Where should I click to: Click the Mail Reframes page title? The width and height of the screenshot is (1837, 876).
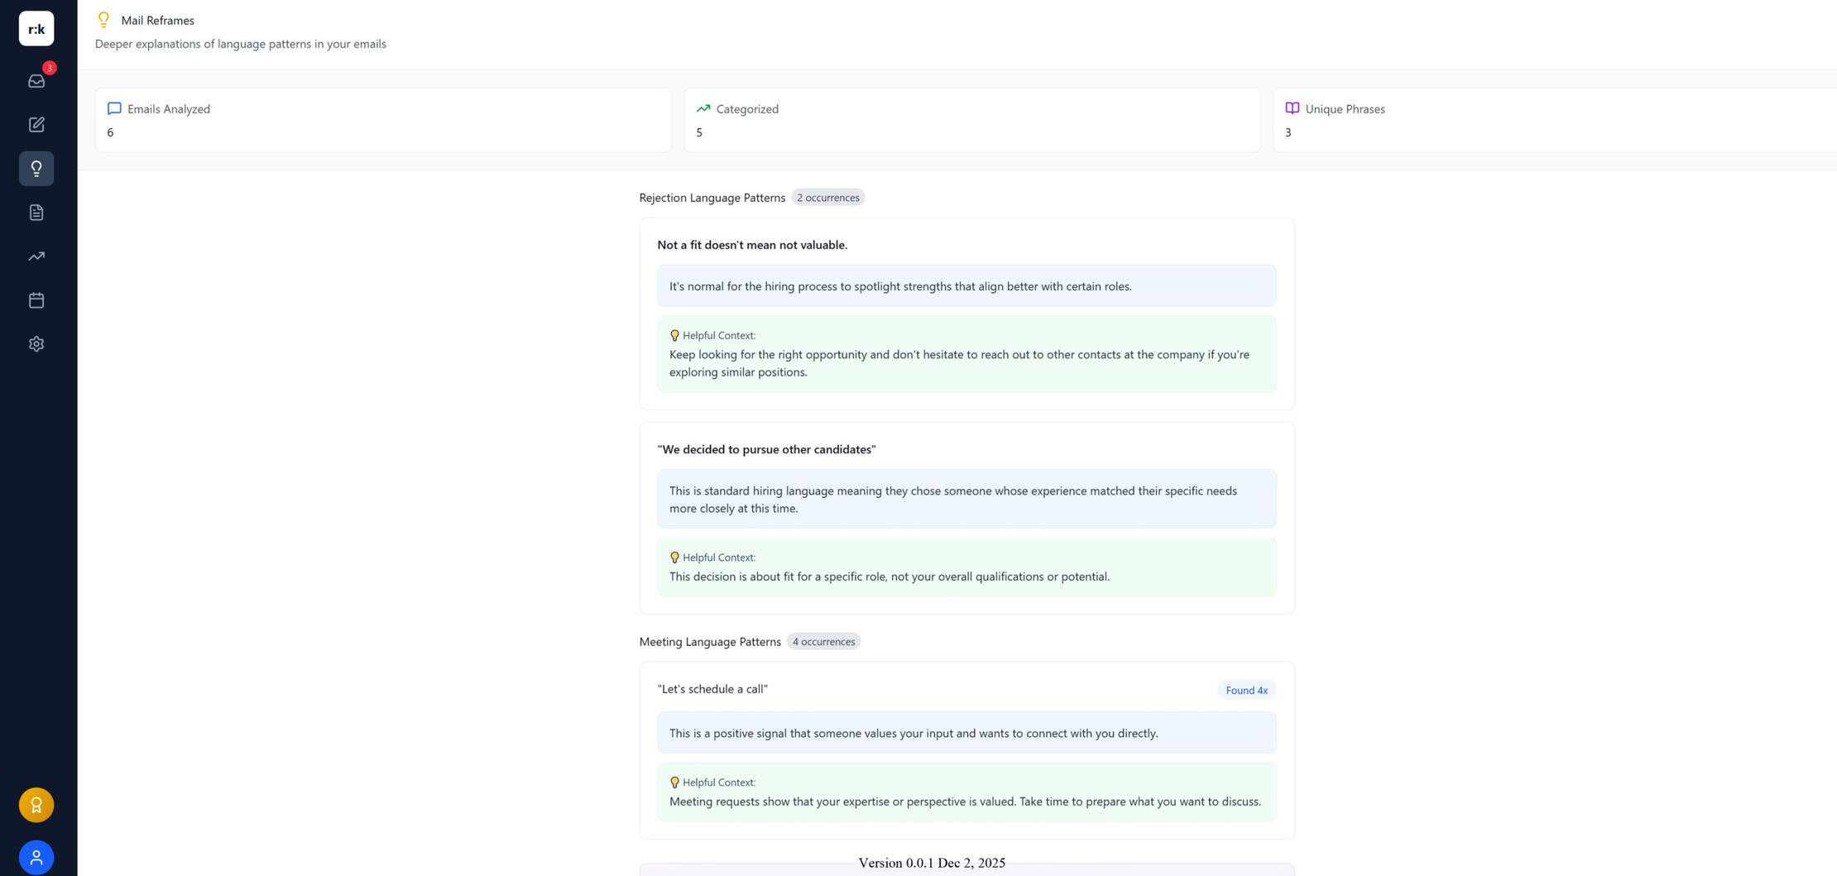point(157,21)
